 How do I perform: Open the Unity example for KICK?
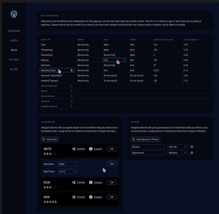click(81, 182)
